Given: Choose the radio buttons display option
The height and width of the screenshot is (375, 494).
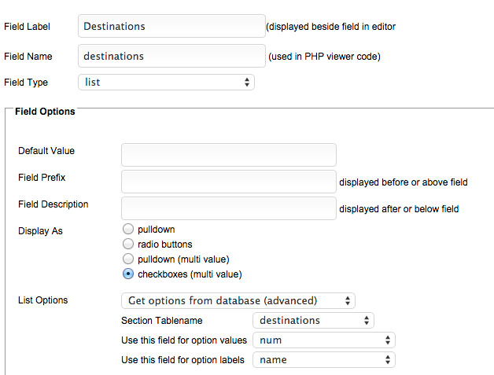Looking at the screenshot, I should (128, 244).
